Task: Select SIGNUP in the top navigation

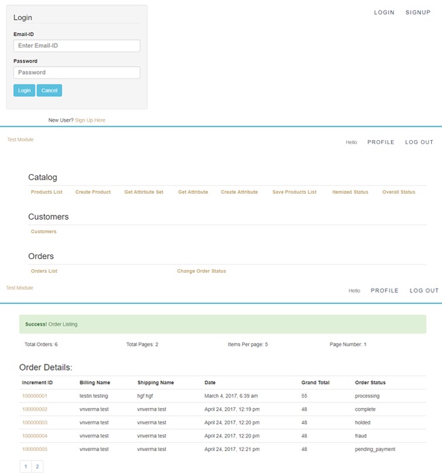Action: (418, 12)
